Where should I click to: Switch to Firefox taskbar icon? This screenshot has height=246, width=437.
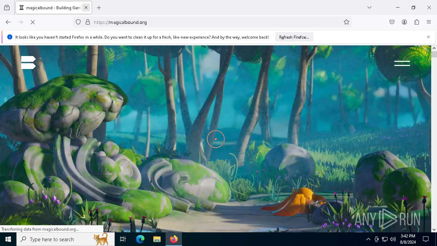point(174,239)
